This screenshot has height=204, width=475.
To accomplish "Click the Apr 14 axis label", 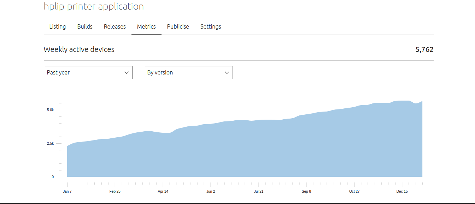I will tap(163, 191).
